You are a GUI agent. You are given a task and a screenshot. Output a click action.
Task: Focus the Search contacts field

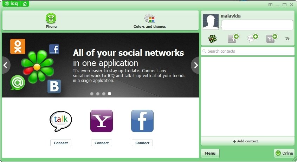[x=248, y=51]
